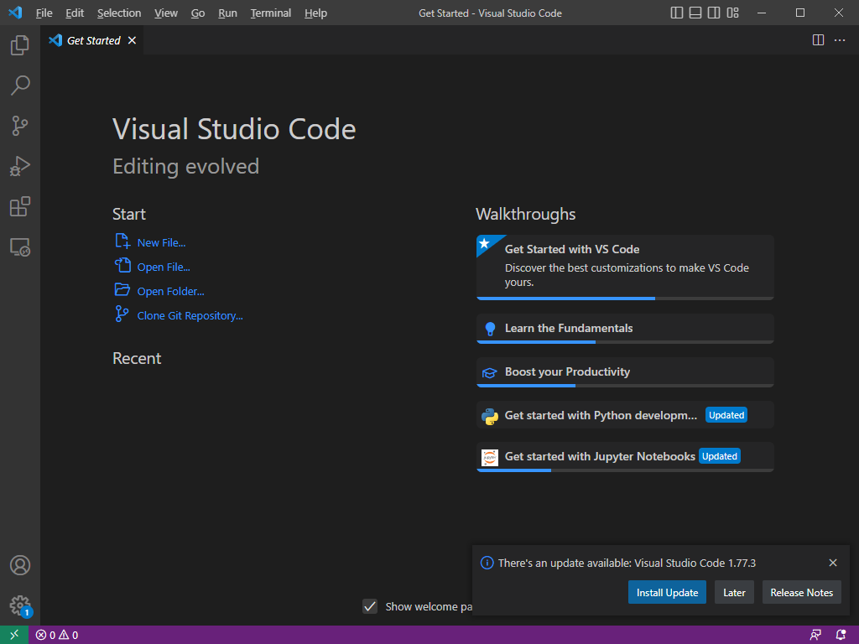859x644 pixels.
Task: Open the Go menu
Action: click(x=198, y=13)
